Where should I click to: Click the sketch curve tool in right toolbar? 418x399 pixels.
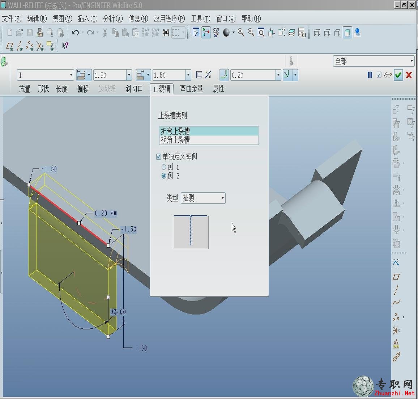click(396, 264)
